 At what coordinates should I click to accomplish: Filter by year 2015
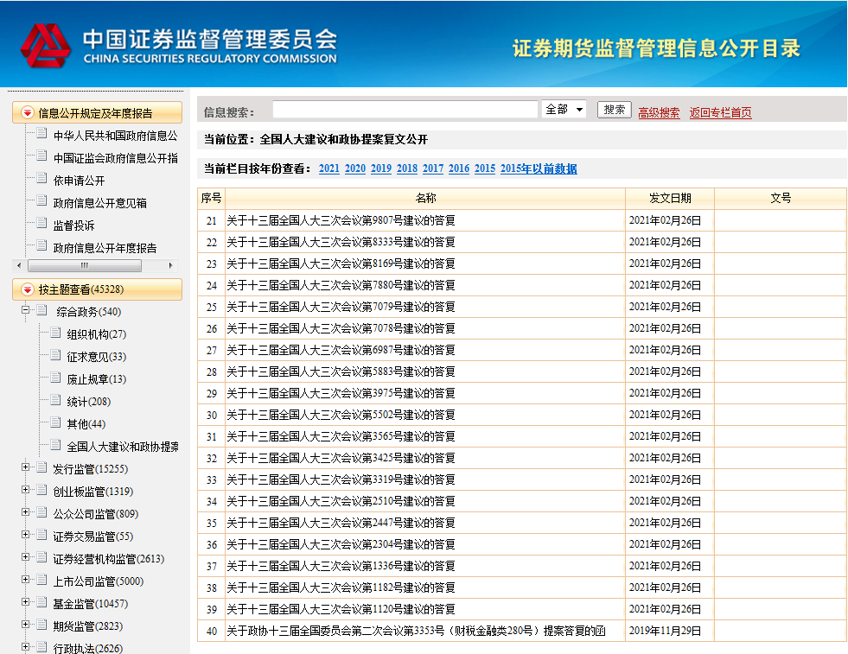[x=485, y=168]
